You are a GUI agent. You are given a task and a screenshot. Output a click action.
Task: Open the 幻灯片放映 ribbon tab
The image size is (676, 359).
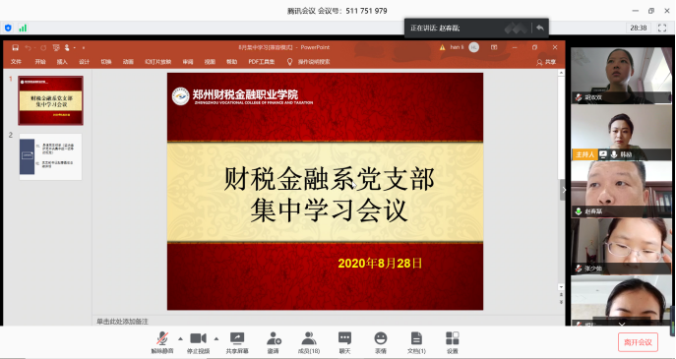157,62
